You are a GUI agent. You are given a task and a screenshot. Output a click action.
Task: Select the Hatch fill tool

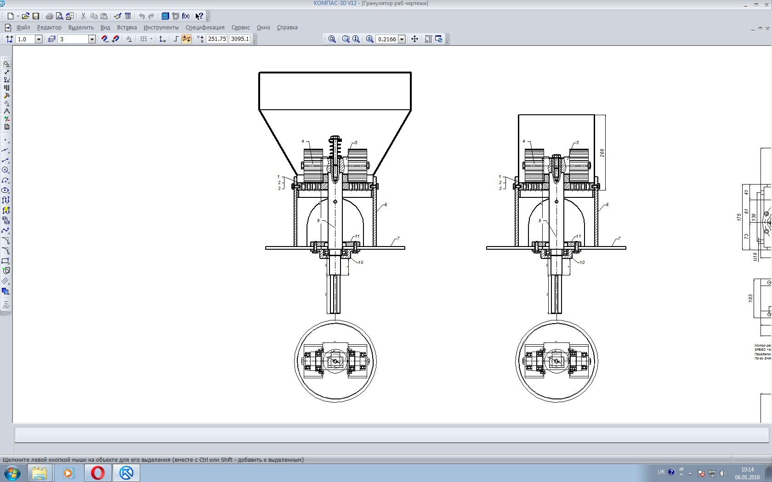(x=6, y=280)
